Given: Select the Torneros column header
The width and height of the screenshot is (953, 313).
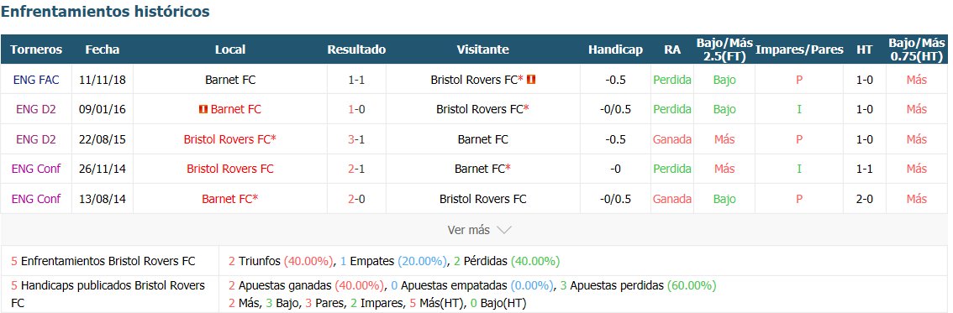Looking at the screenshot, I should click(x=36, y=50).
